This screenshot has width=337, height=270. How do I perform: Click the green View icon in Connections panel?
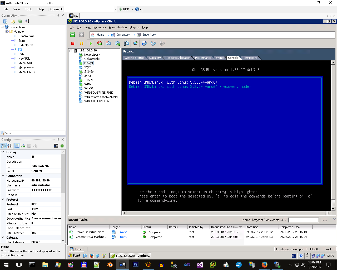point(20,21)
